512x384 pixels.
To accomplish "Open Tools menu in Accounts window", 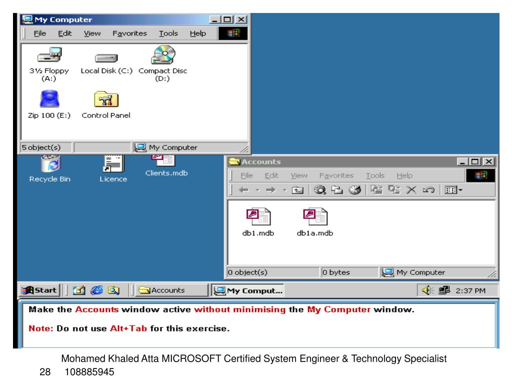I will pos(375,175).
